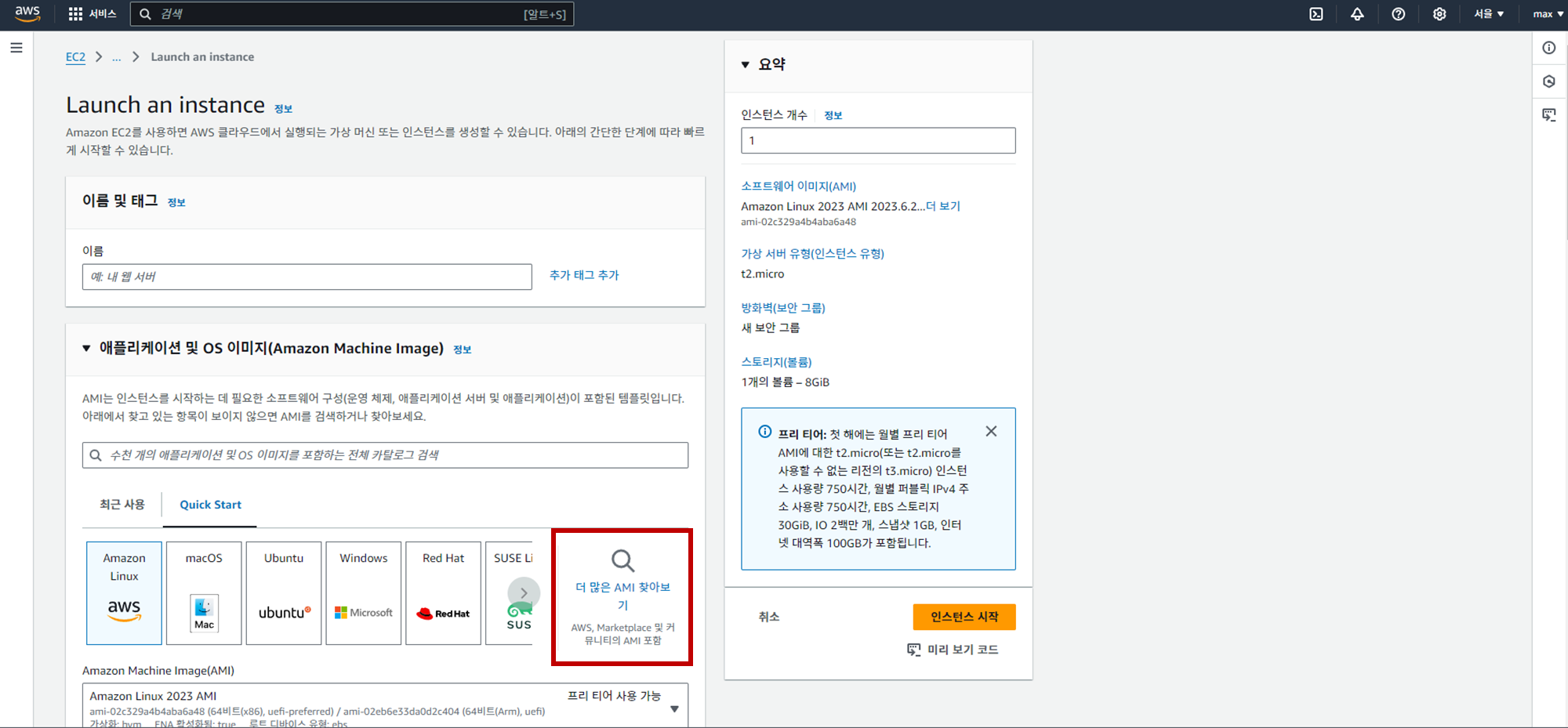1568x728 pixels.
Task: Open the help question mark icon
Action: (1398, 14)
